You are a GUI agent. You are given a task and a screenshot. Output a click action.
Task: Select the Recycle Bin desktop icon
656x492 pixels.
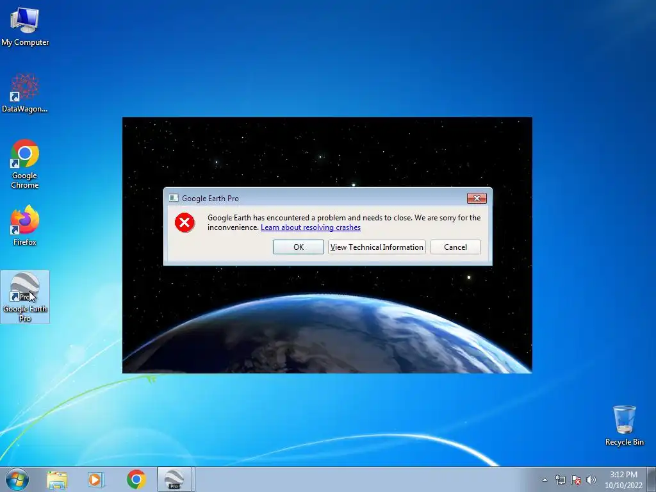click(624, 425)
